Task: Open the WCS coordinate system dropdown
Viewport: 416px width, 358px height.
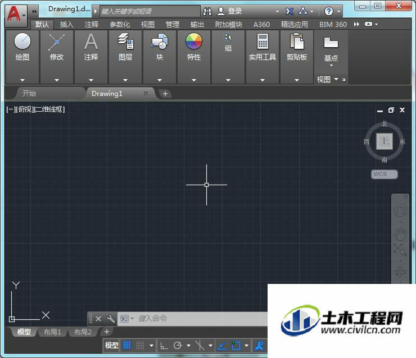Action: [385, 175]
